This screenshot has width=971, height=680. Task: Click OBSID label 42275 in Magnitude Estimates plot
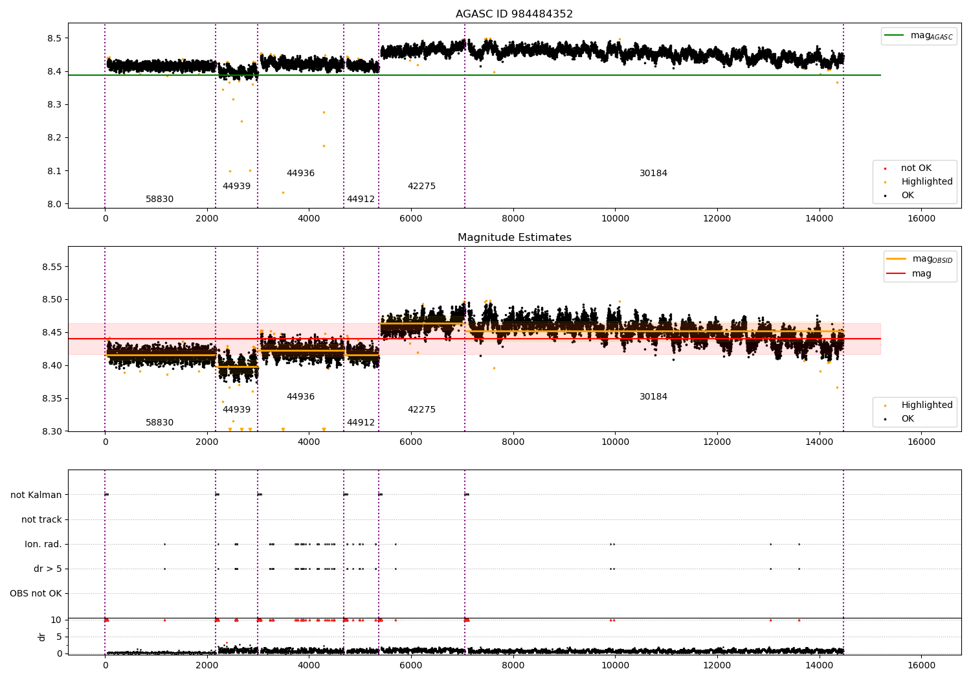coord(421,410)
